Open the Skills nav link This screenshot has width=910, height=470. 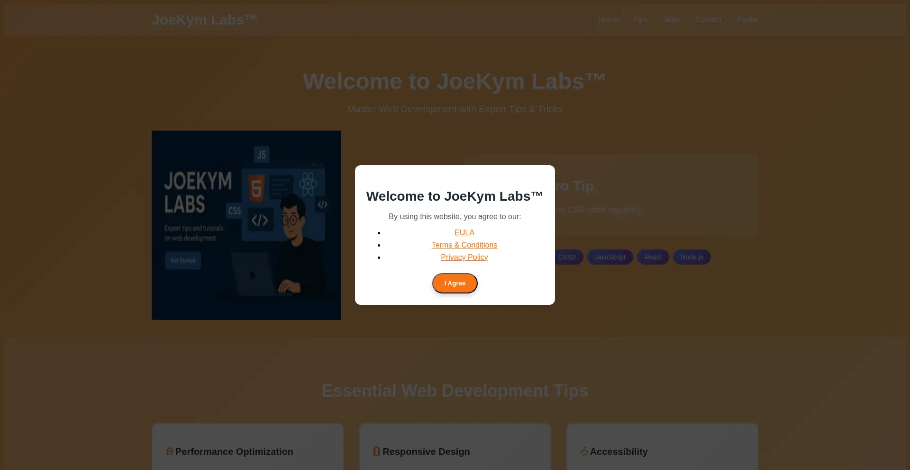(671, 19)
